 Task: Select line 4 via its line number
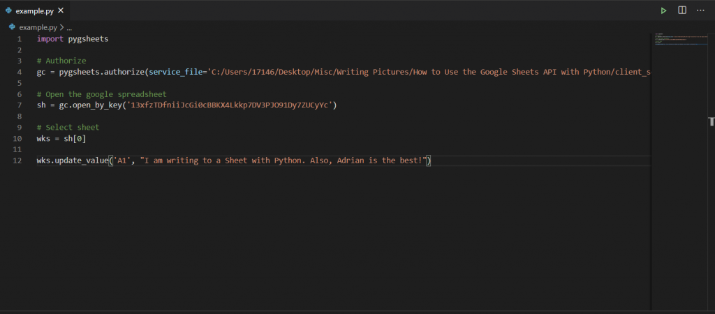[x=19, y=72]
